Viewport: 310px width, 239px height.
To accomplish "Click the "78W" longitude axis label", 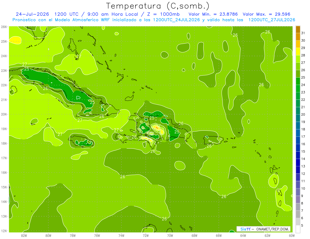I will coord(73,235).
